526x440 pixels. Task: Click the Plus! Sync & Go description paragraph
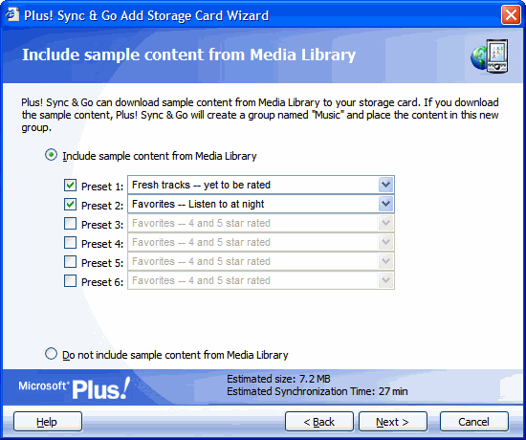[x=260, y=115]
